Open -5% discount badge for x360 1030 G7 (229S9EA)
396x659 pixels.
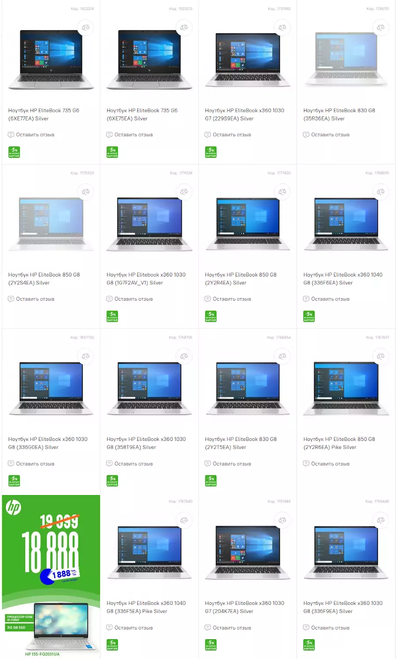click(x=211, y=152)
